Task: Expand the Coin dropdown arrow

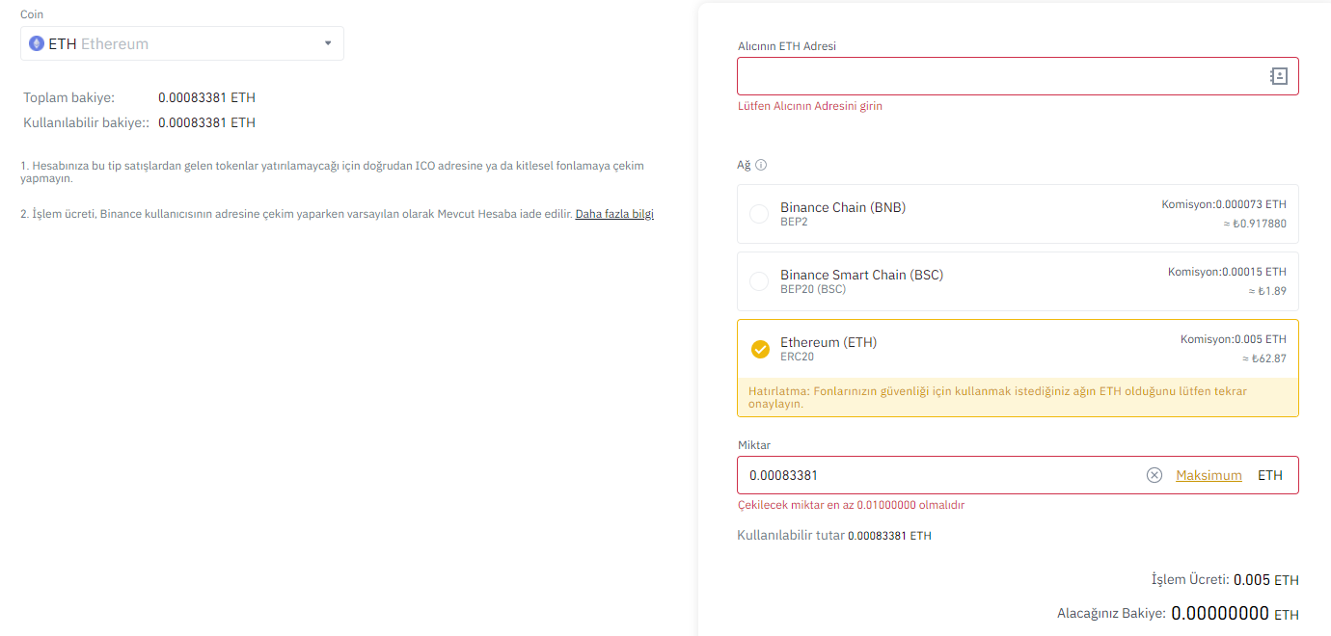Action: tap(328, 43)
